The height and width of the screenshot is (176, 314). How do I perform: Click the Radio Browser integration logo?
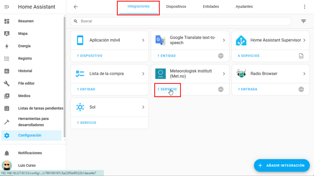coord(241,74)
